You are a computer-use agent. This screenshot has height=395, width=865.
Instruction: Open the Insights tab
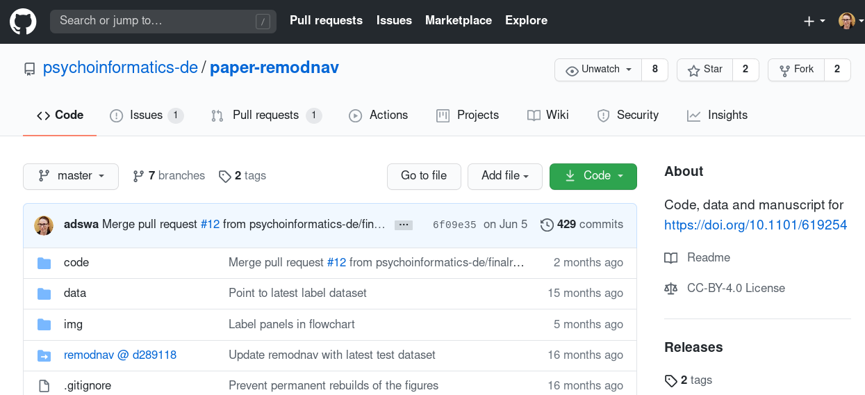point(717,115)
